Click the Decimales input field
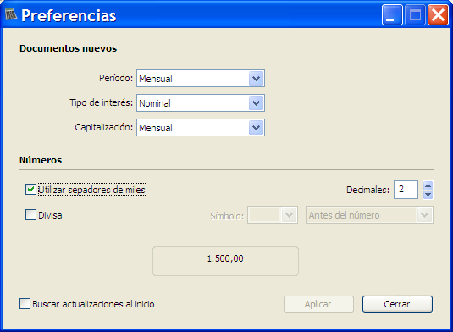Viewport: 453px width, 332px height. (406, 190)
